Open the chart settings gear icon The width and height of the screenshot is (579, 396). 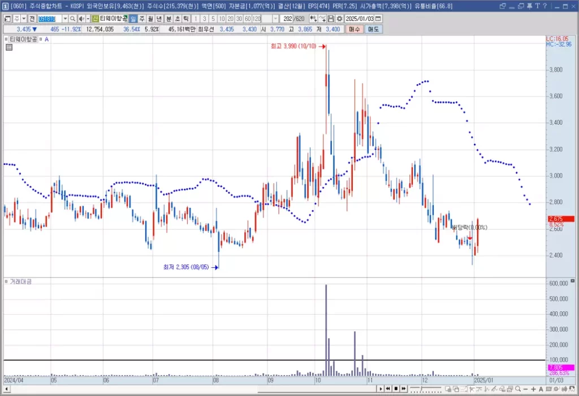(340, 19)
